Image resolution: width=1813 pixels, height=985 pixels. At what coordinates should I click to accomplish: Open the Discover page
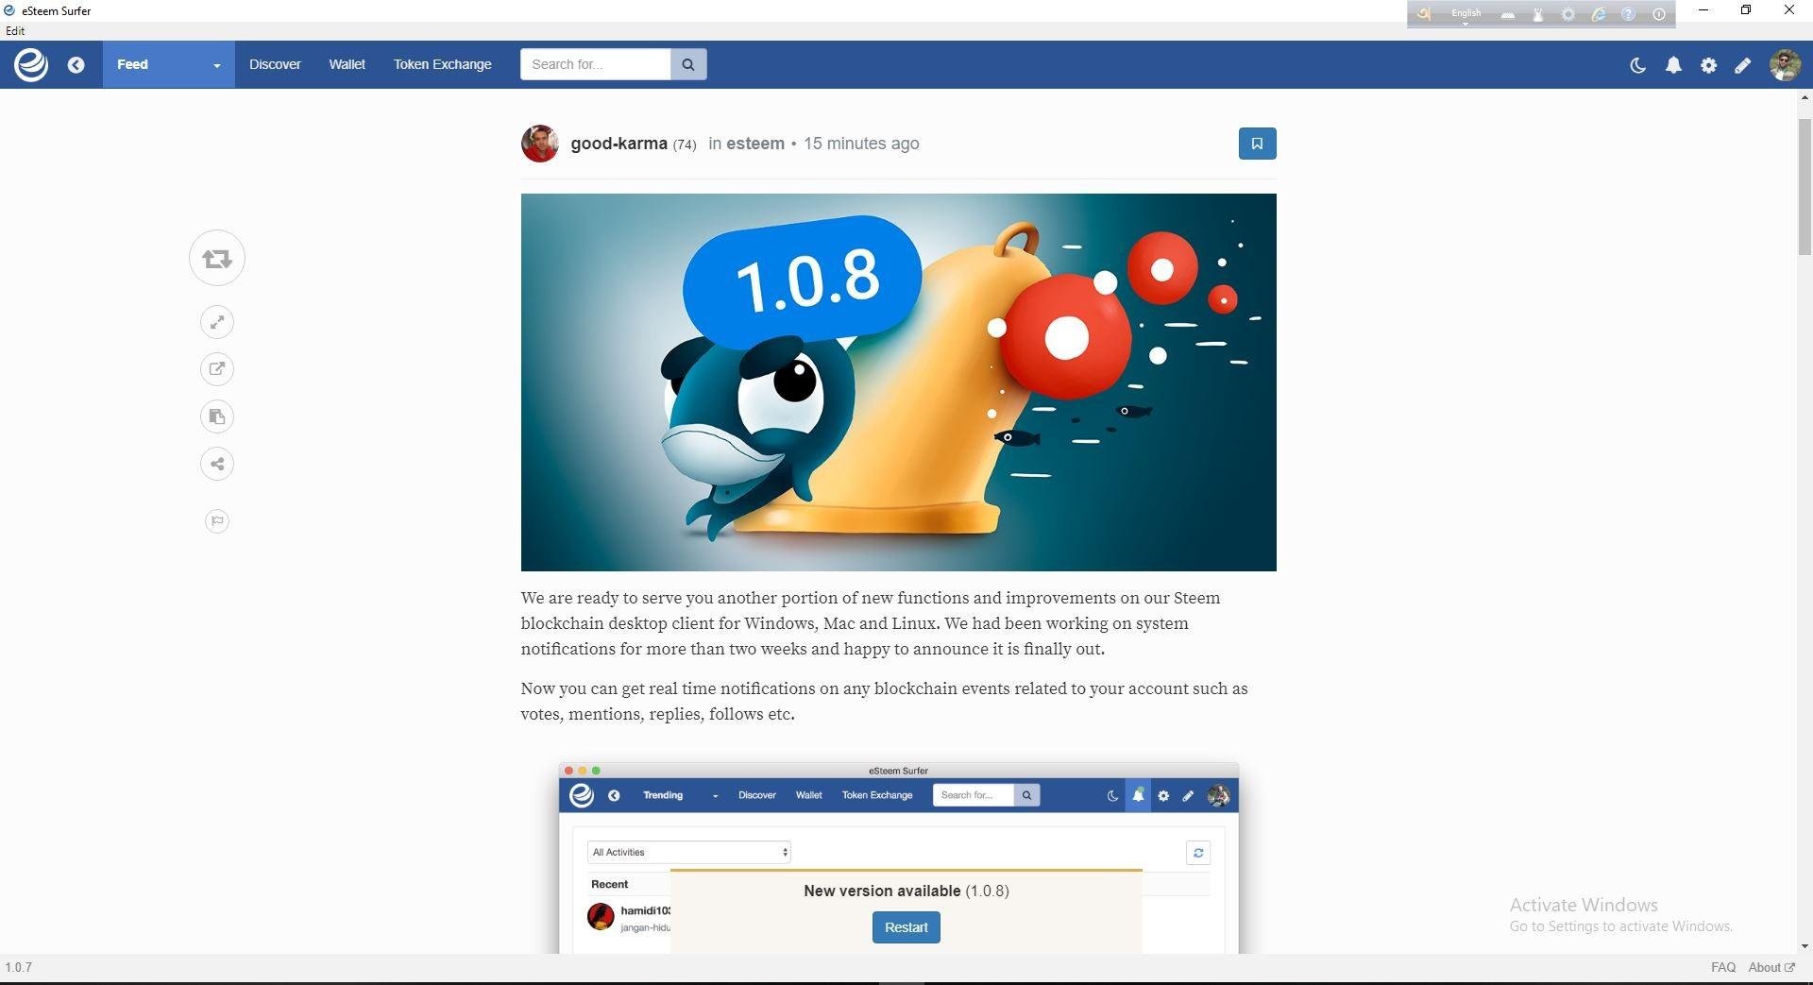click(275, 64)
